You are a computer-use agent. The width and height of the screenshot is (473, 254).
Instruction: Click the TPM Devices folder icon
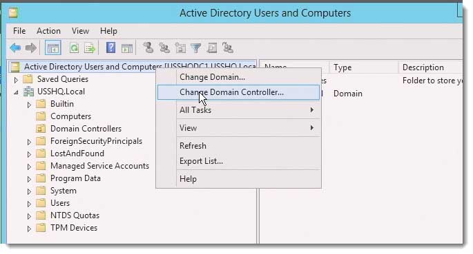pos(41,228)
